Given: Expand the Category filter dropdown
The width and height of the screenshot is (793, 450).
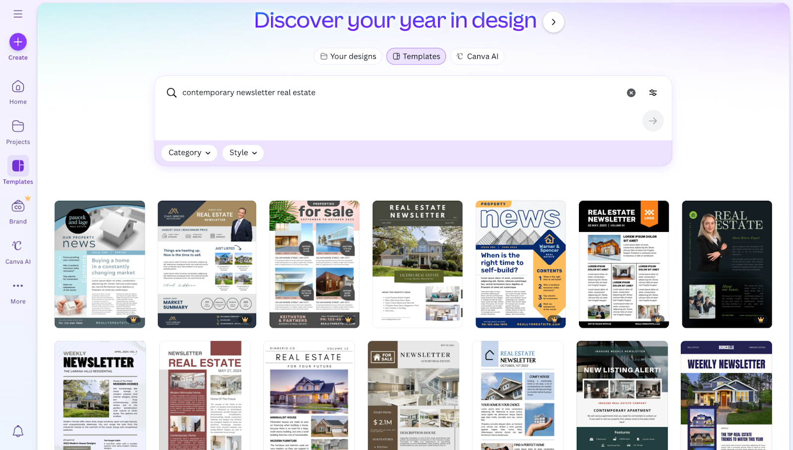Looking at the screenshot, I should point(189,153).
